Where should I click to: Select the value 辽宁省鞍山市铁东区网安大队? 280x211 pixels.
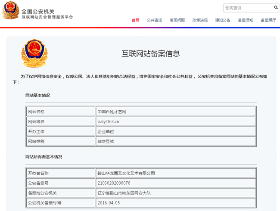tap(124, 193)
